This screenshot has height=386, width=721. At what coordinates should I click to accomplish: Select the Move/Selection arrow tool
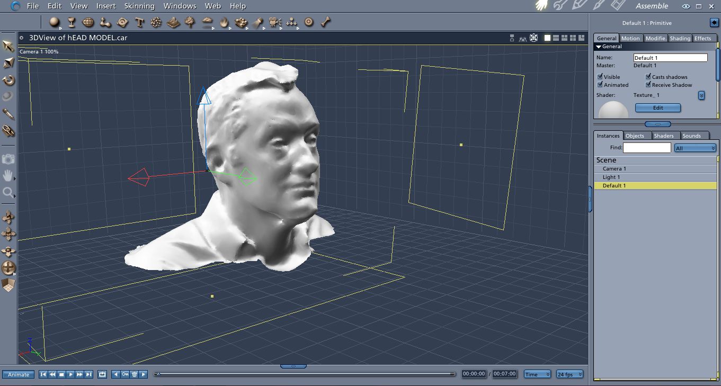[x=8, y=46]
